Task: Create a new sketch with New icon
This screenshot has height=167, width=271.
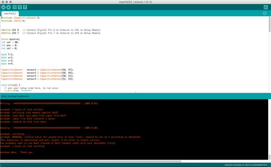Action: pyautogui.click(x=15, y=7)
